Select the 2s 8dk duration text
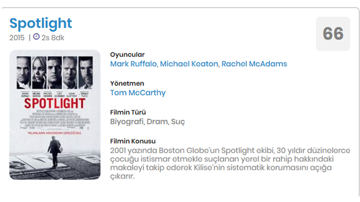 pyautogui.click(x=53, y=38)
